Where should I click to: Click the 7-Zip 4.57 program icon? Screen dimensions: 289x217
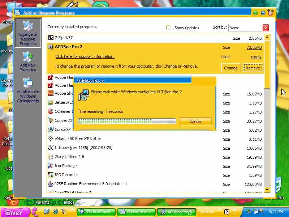pos(51,38)
